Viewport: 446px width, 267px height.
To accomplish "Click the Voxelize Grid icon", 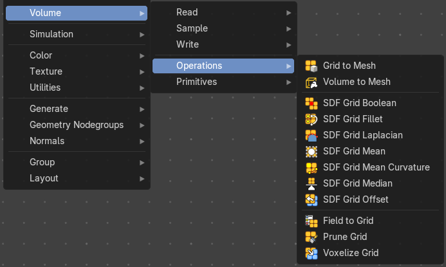I will (x=311, y=253).
